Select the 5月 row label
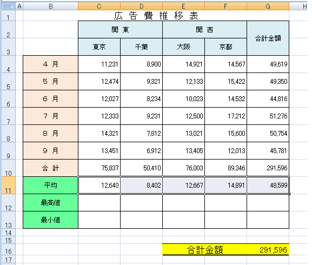Screen dimensions: 312x265 [x=50, y=81]
